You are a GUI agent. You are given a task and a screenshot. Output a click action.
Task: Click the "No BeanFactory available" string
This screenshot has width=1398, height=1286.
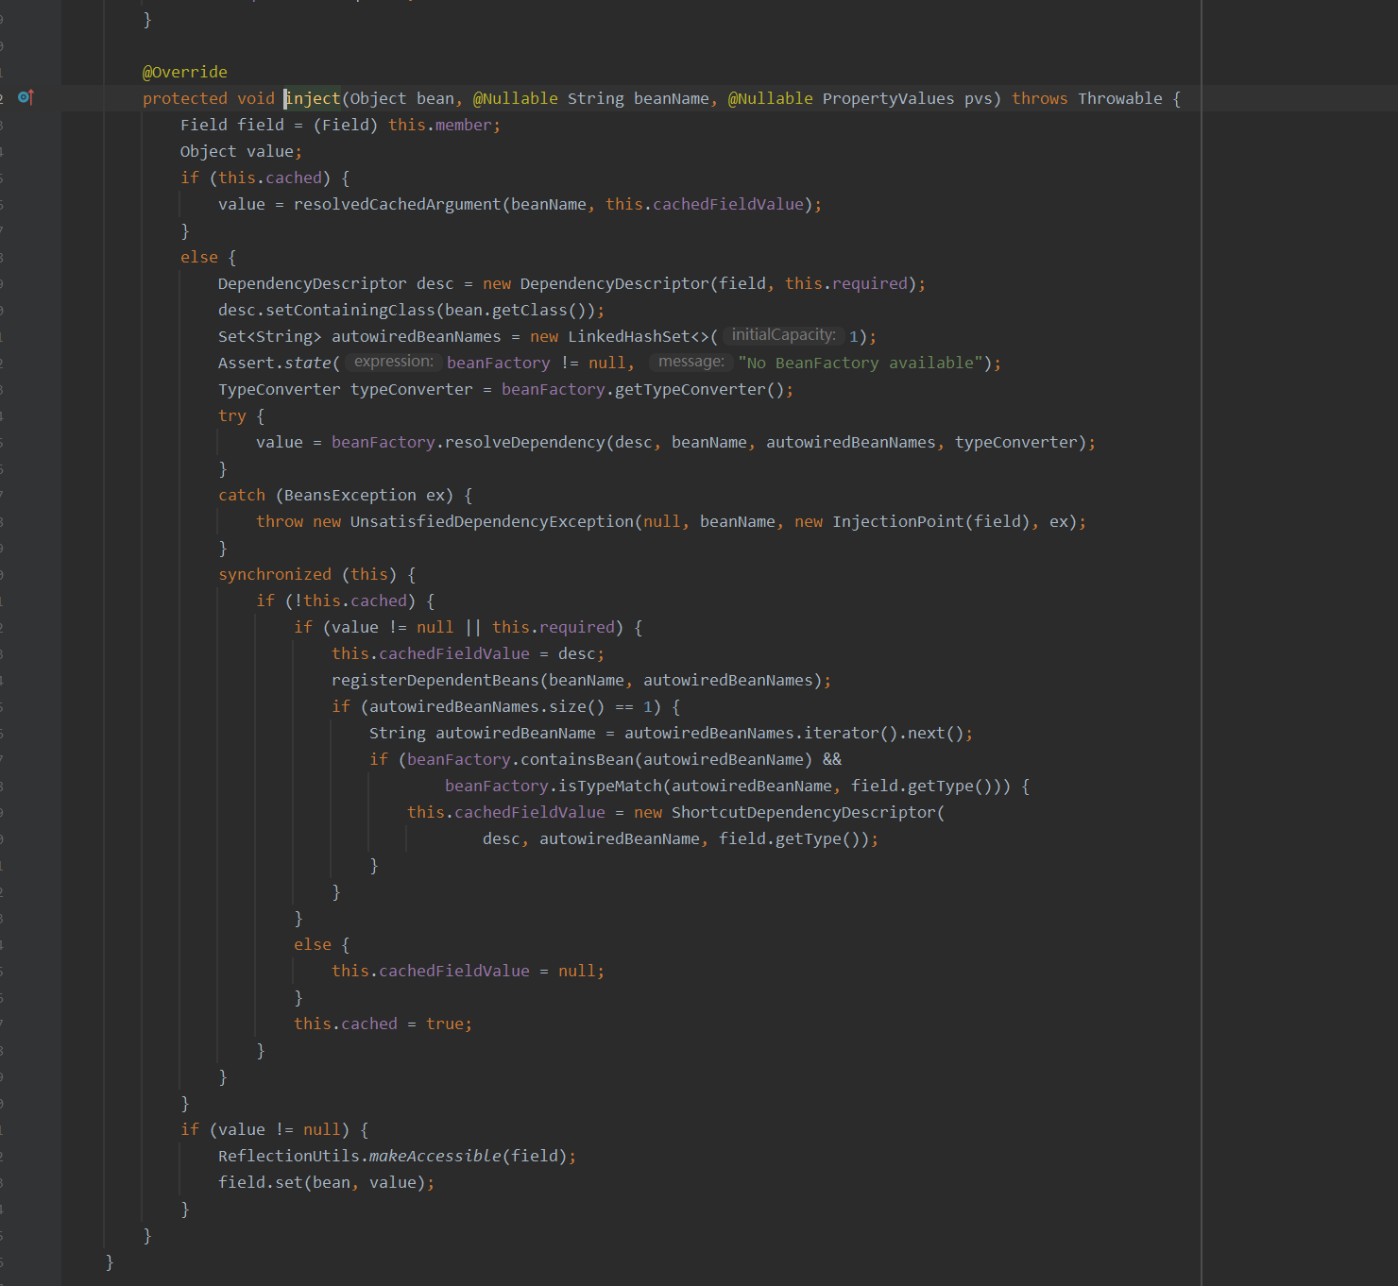pyautogui.click(x=861, y=363)
